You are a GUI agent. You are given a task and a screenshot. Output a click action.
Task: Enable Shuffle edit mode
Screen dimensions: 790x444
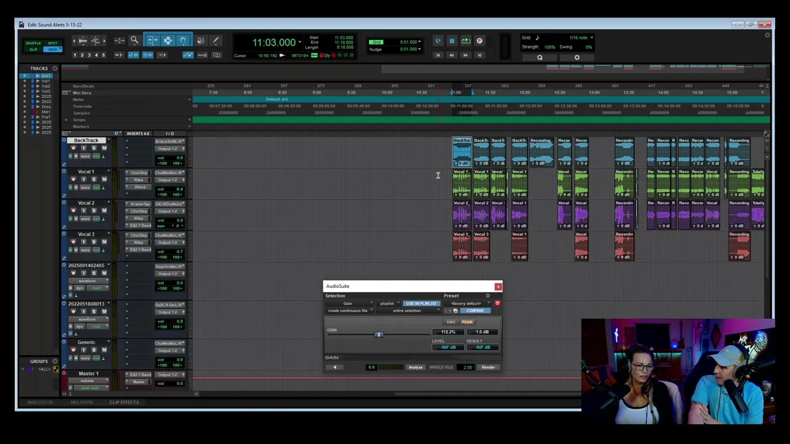point(33,43)
